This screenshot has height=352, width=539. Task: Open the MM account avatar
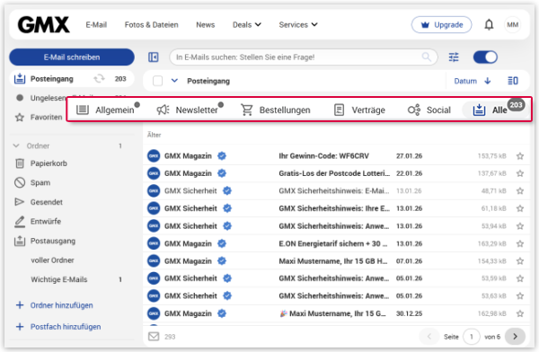512,25
